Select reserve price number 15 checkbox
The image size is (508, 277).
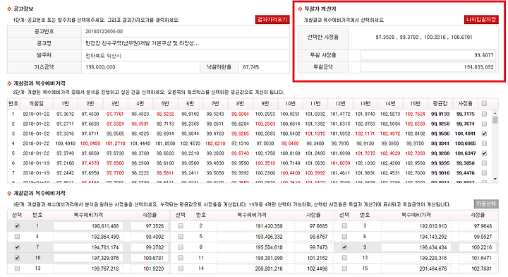click(344, 269)
